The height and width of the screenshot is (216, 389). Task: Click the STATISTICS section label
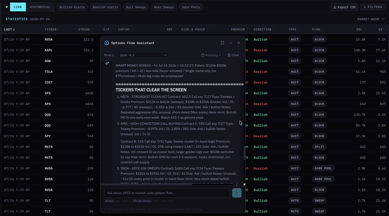tap(17, 19)
